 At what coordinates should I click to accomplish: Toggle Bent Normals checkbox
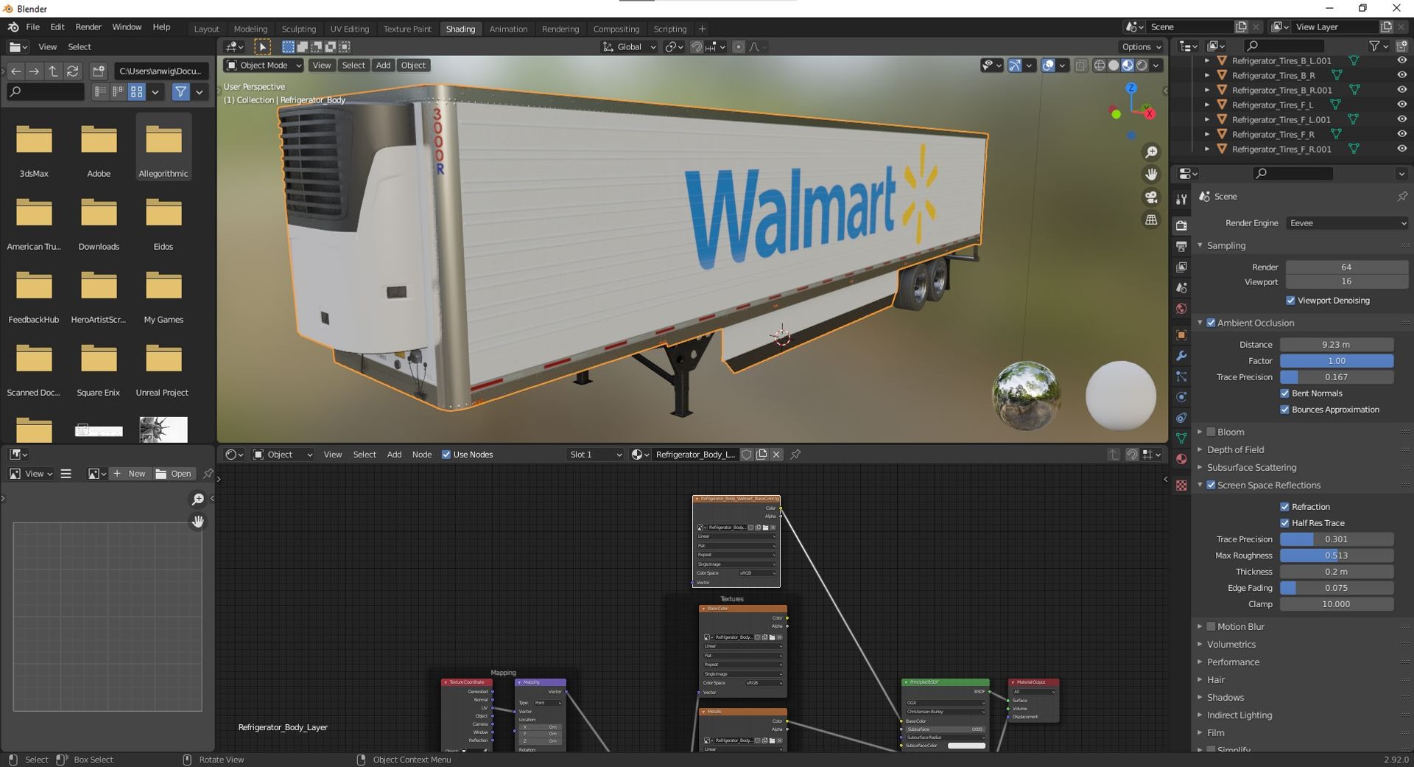(1284, 393)
